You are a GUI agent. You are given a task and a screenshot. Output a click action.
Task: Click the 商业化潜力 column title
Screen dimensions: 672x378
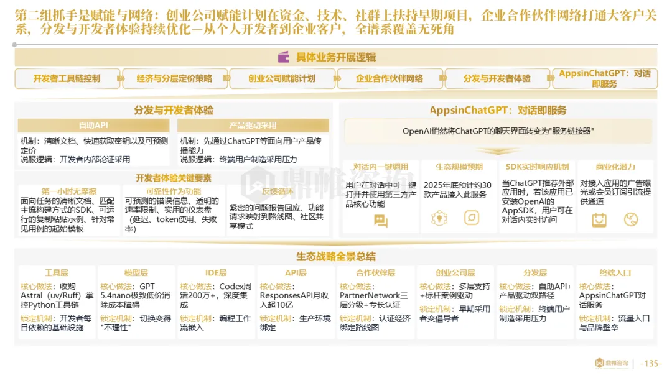click(615, 167)
